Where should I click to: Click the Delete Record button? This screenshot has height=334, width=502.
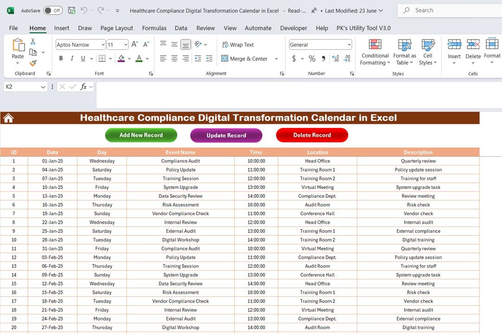(x=312, y=135)
